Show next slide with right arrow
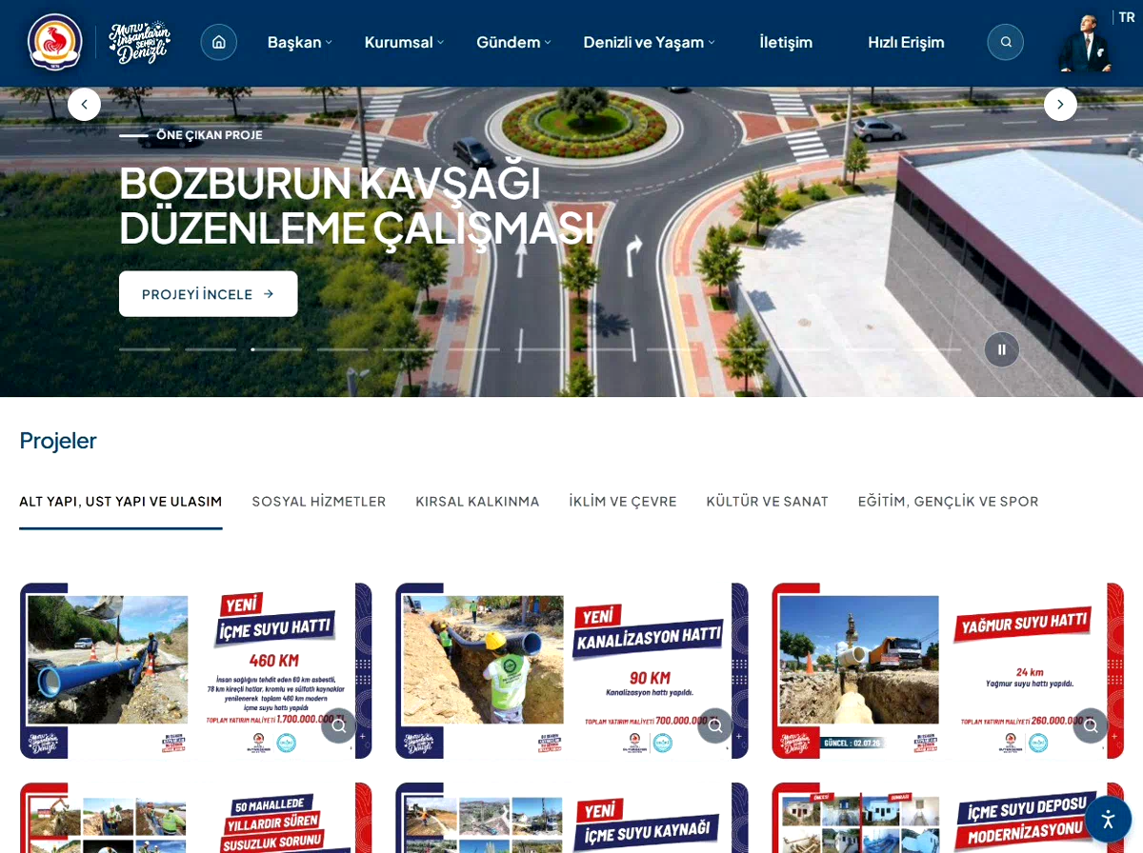Image resolution: width=1143 pixels, height=853 pixels. tap(1060, 105)
